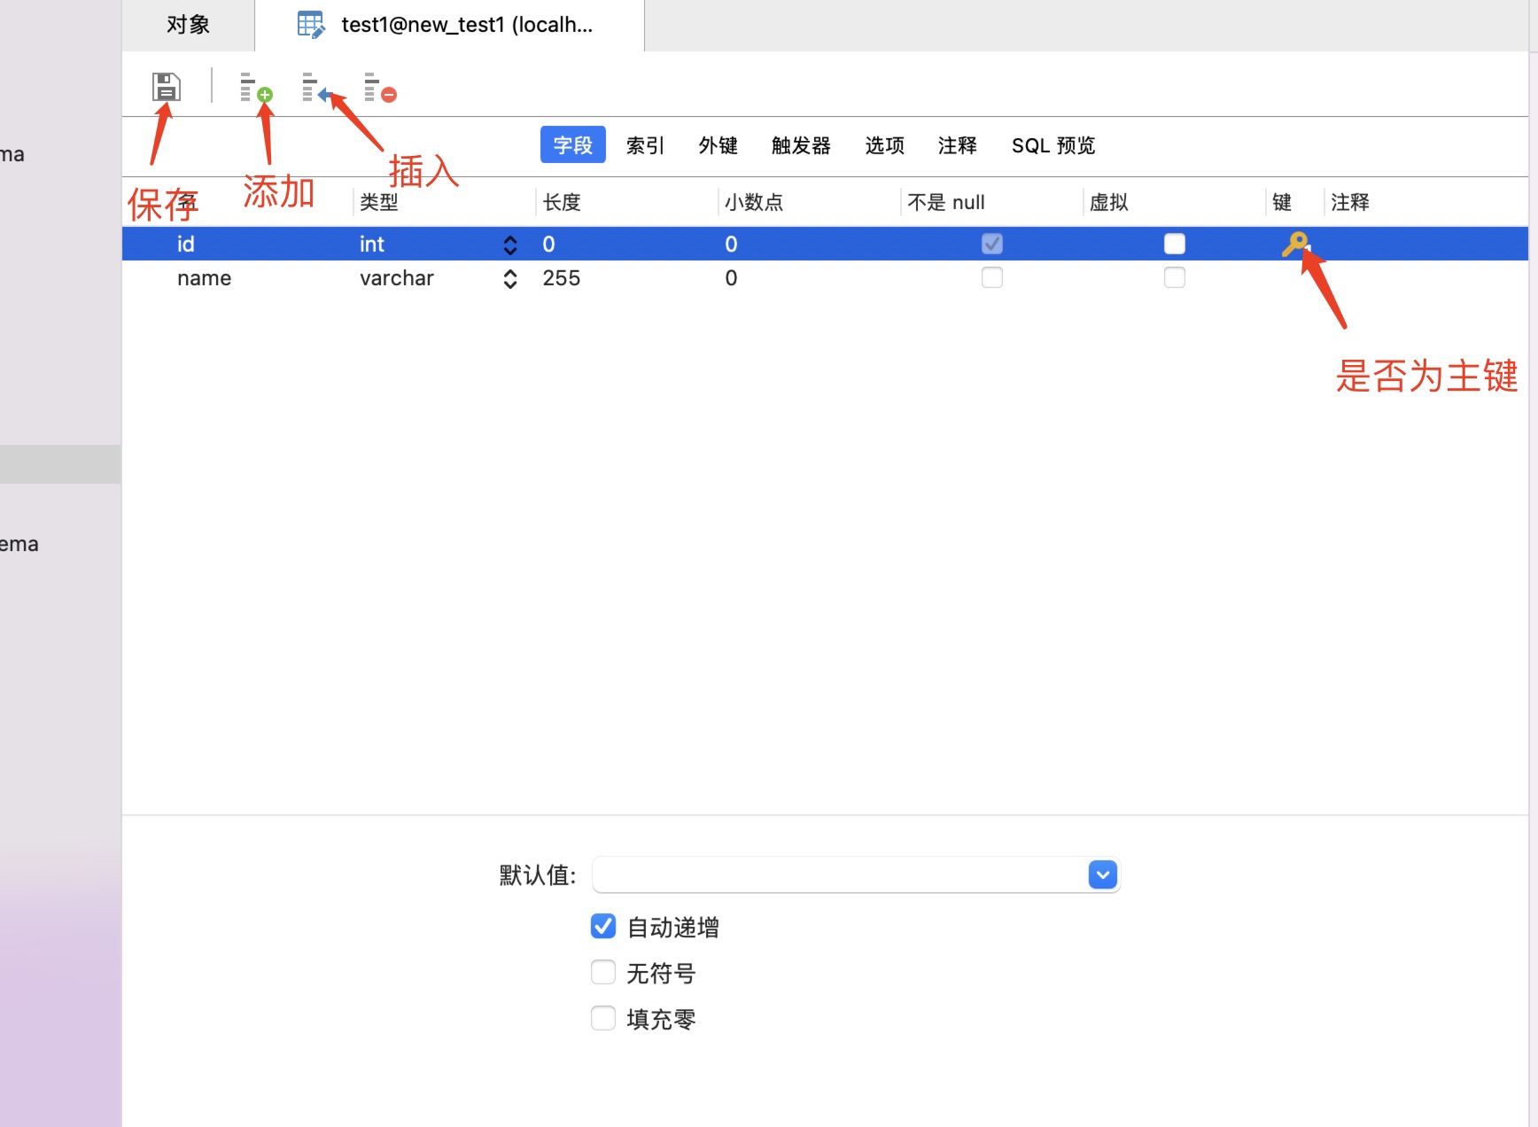1538x1127 pixels.
Task: Open the SQL 预览 view
Action: [x=1053, y=145]
